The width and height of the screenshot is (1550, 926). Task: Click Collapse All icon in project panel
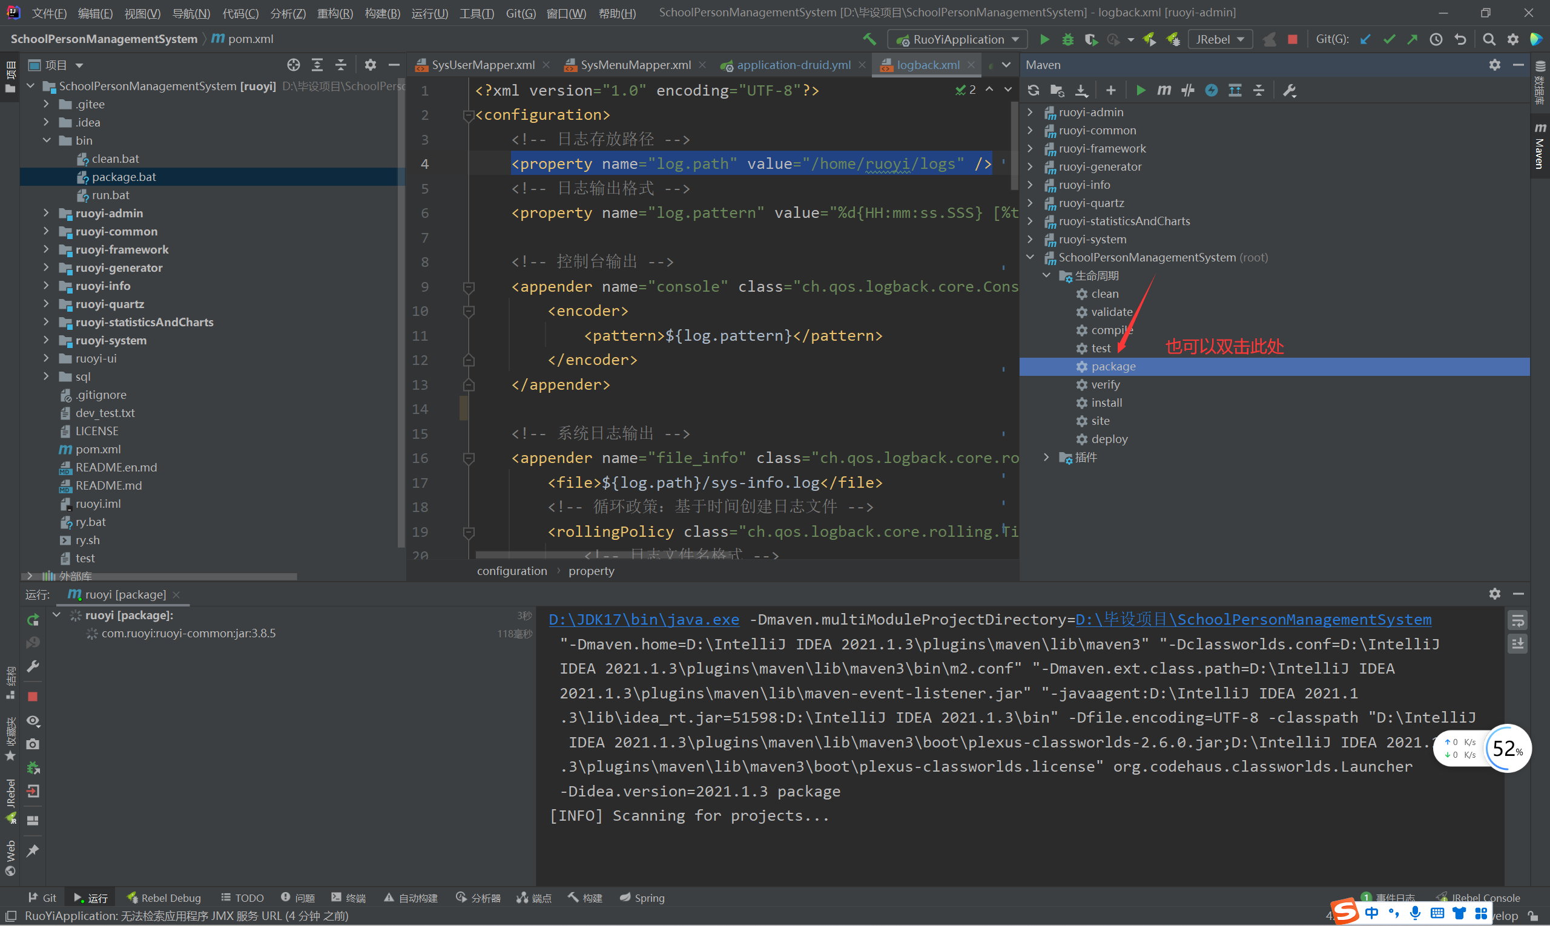coord(341,65)
